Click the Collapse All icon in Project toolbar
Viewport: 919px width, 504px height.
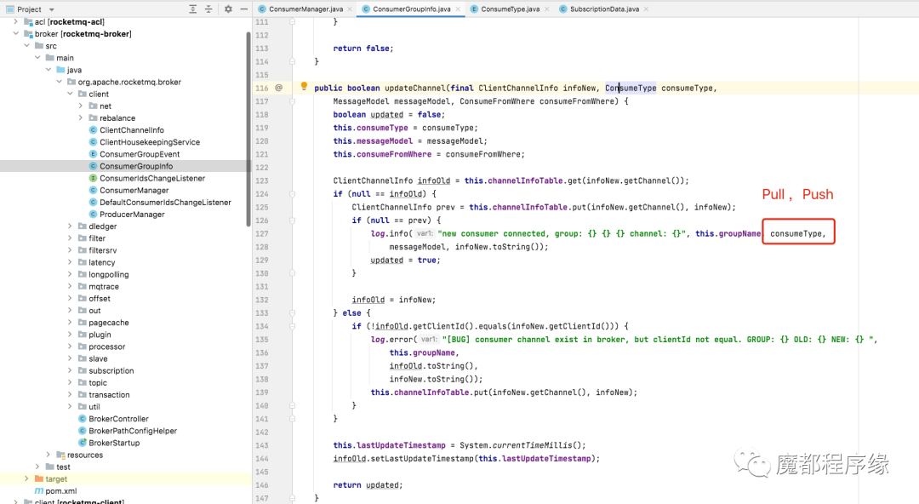(208, 9)
